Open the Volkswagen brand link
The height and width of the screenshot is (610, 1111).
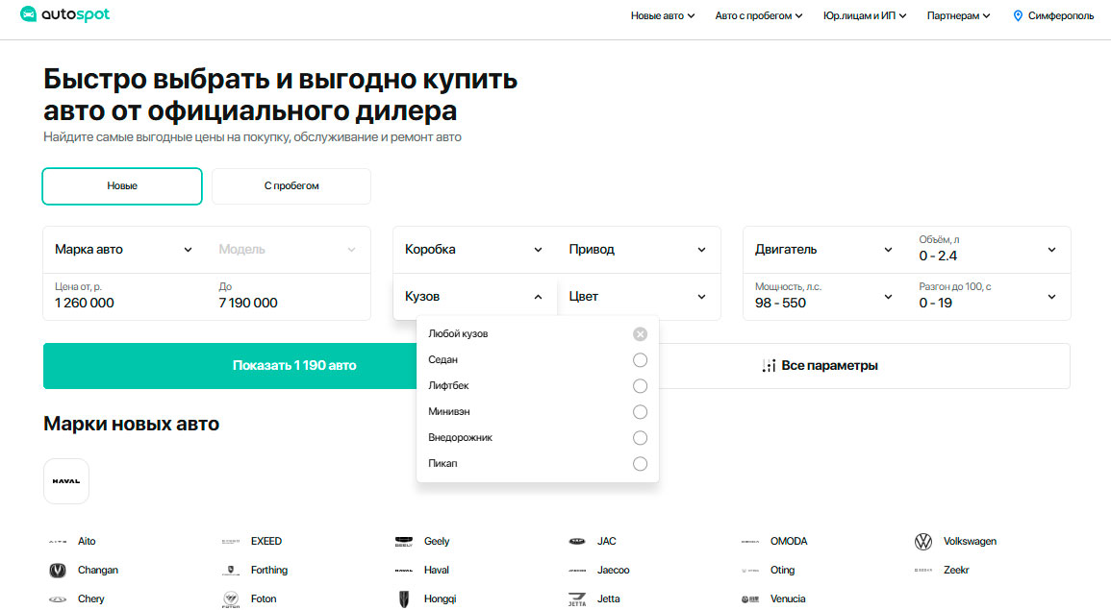[x=970, y=542]
